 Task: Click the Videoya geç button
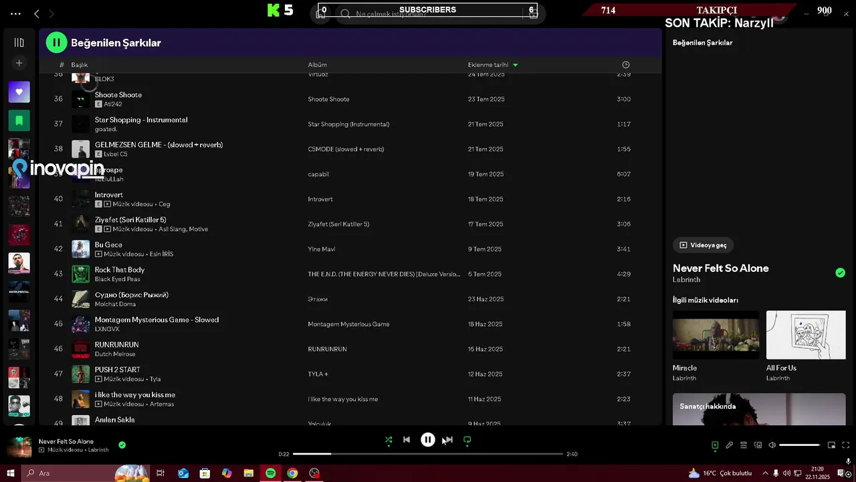click(703, 245)
